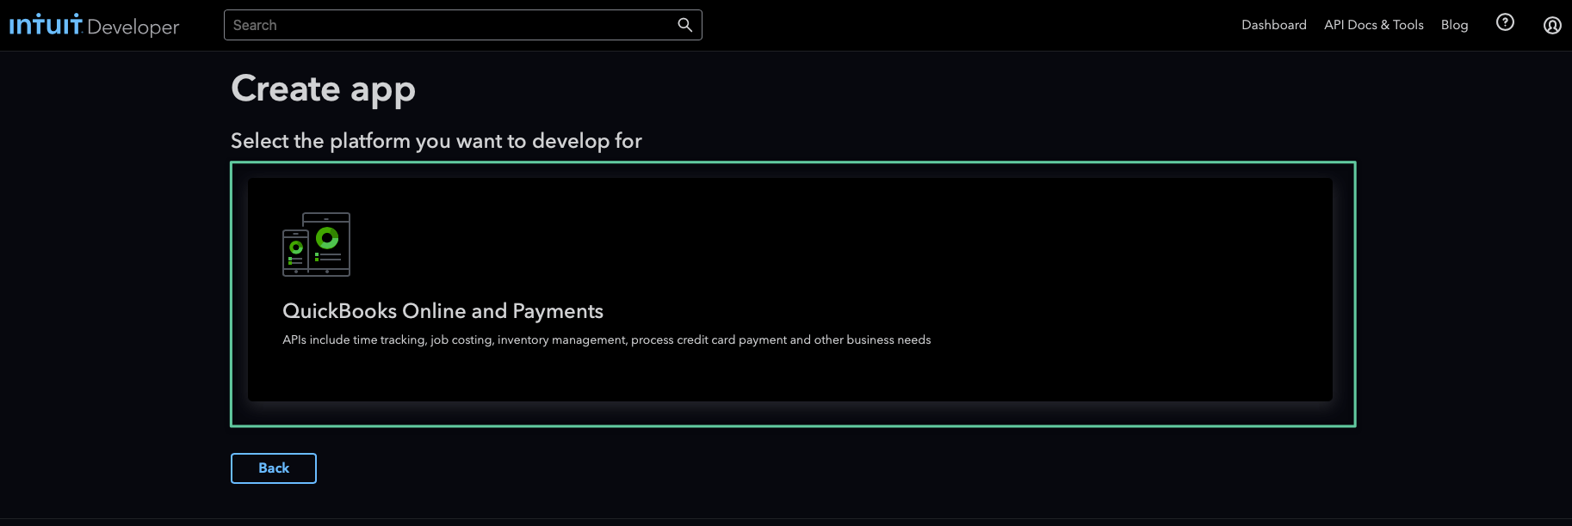Open the user account profile icon

pyautogui.click(x=1552, y=25)
